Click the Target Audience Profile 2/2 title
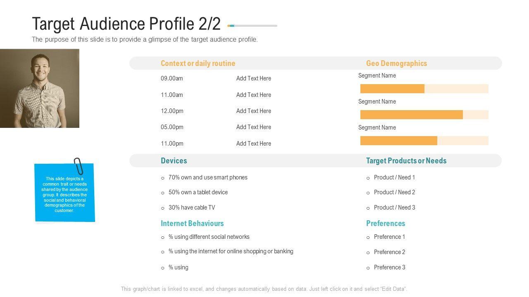The height and width of the screenshot is (297, 529). tap(126, 24)
